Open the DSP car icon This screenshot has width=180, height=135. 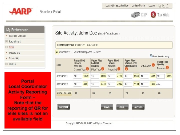135,14
